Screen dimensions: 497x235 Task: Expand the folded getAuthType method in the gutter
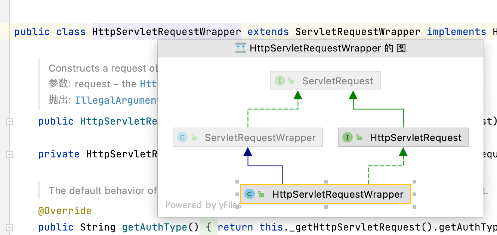[x=10, y=227]
